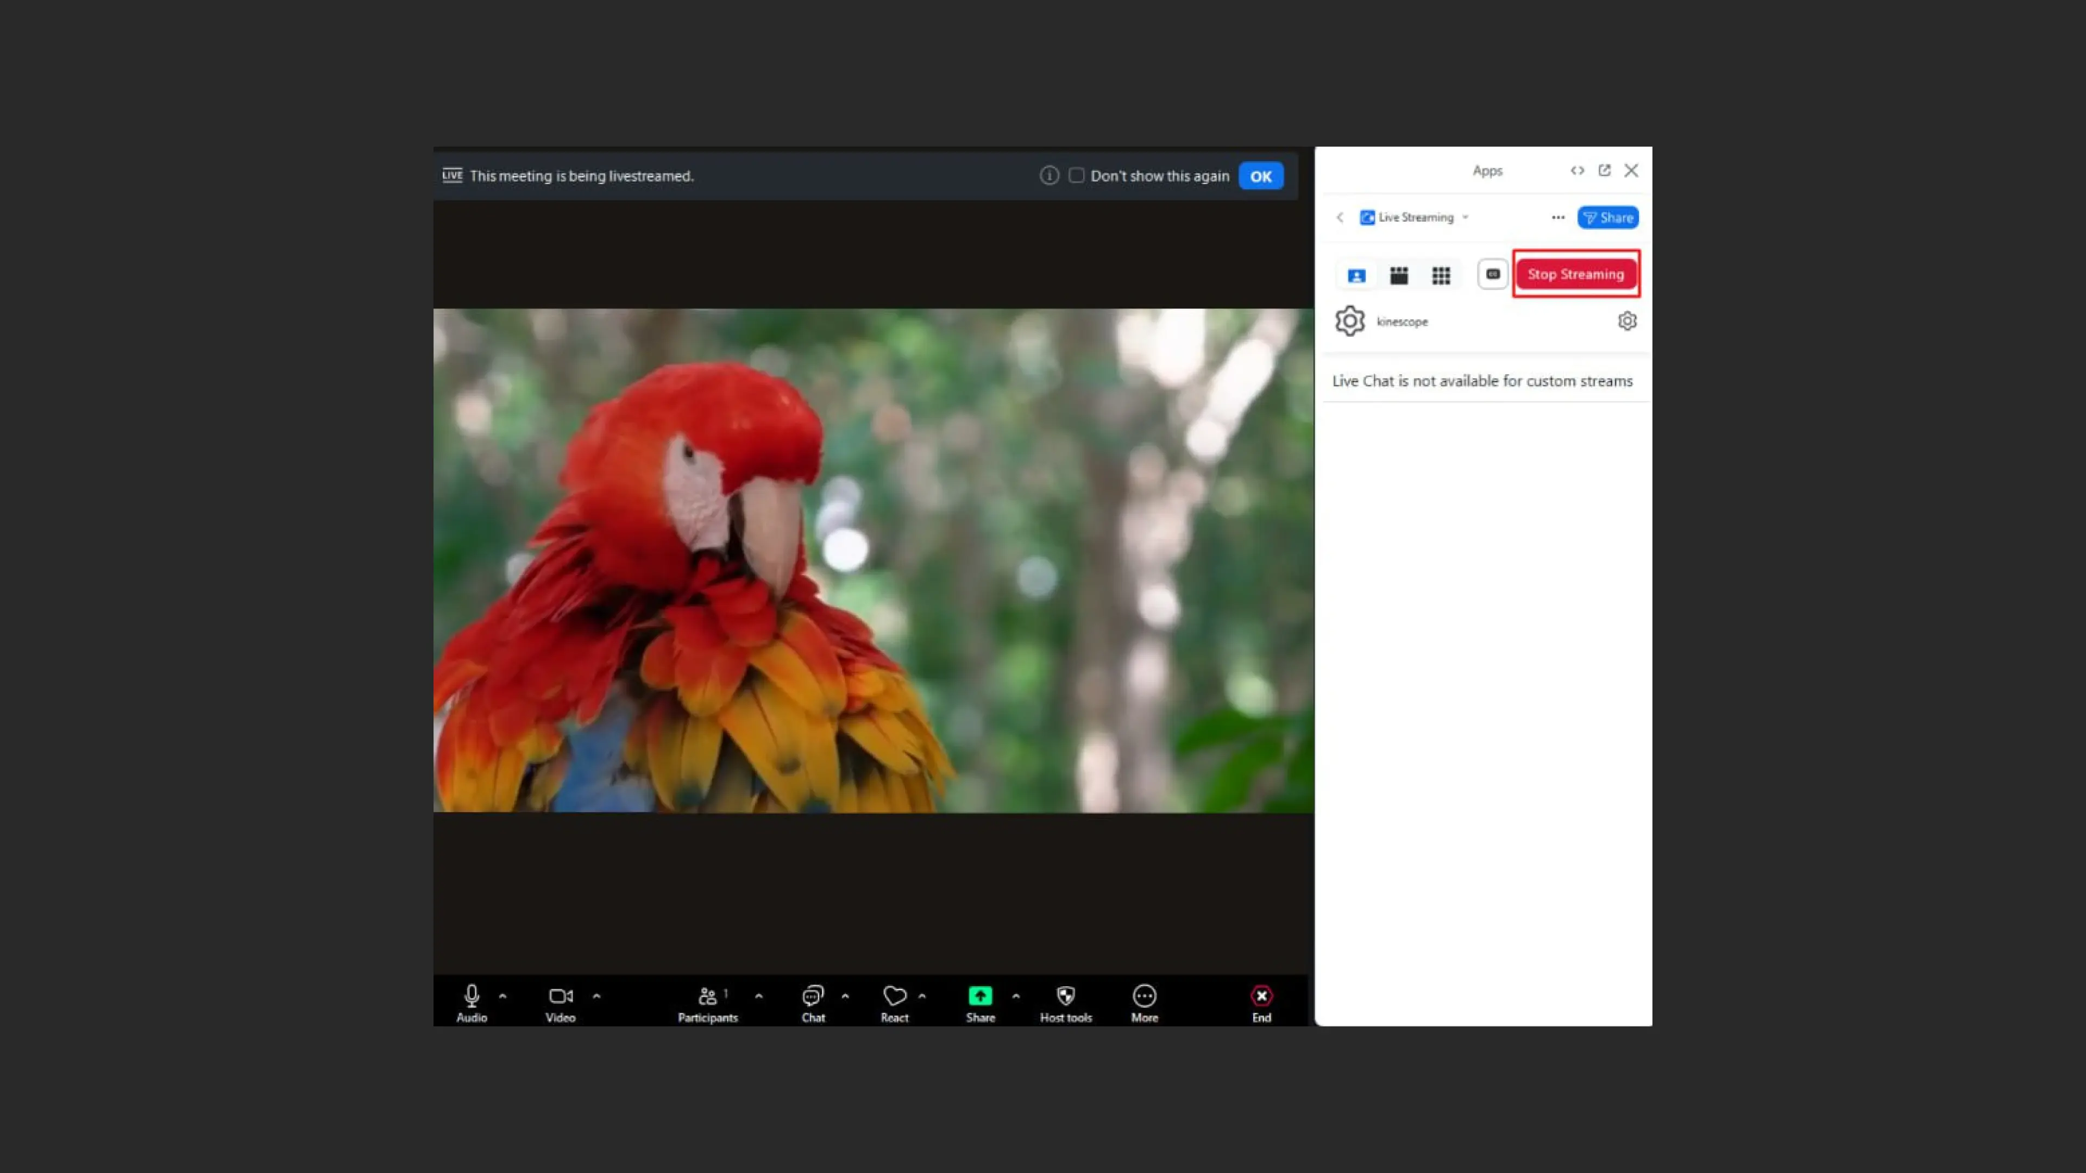The width and height of the screenshot is (2086, 1173).
Task: Select the filmstrip gallery layout icon
Action: (x=1398, y=275)
